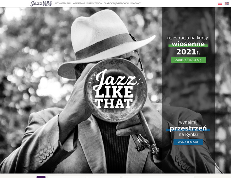Screen dimensions: 231x178
Task: Click the 'rejestracja na kursy' text
Action: 188,38
